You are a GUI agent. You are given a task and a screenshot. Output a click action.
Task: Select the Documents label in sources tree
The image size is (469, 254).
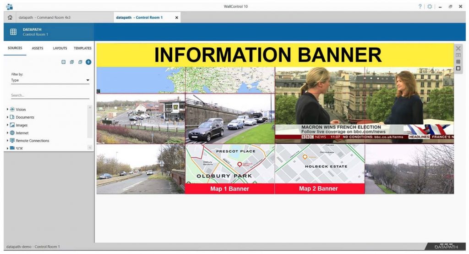tap(25, 117)
